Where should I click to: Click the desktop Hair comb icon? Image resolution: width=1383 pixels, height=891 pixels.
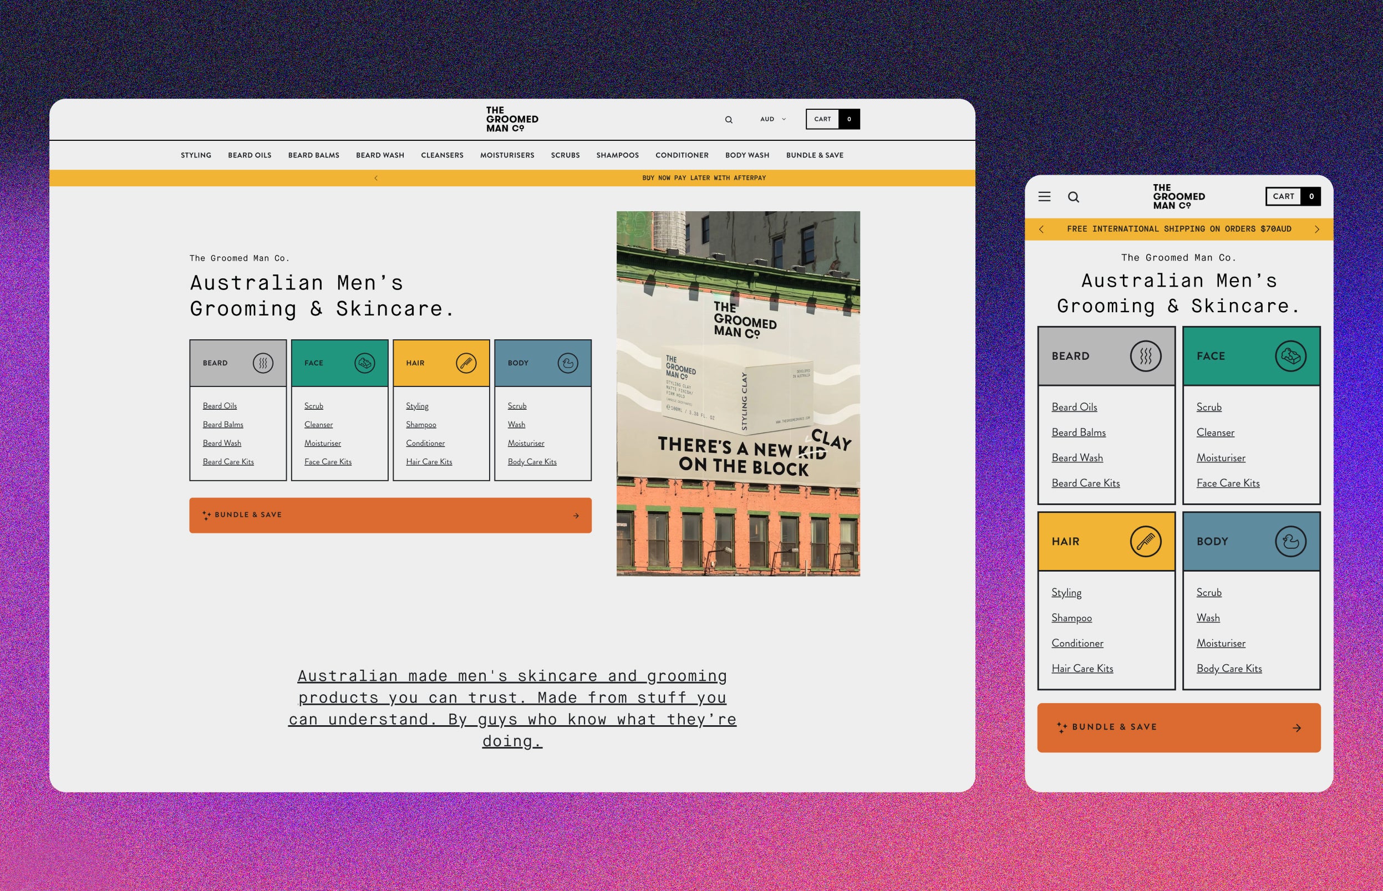(466, 363)
